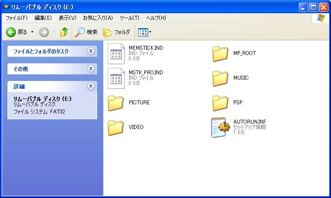331x198 pixels.
Task: Select the AUTORUN.INF setup file
Action: [220, 127]
